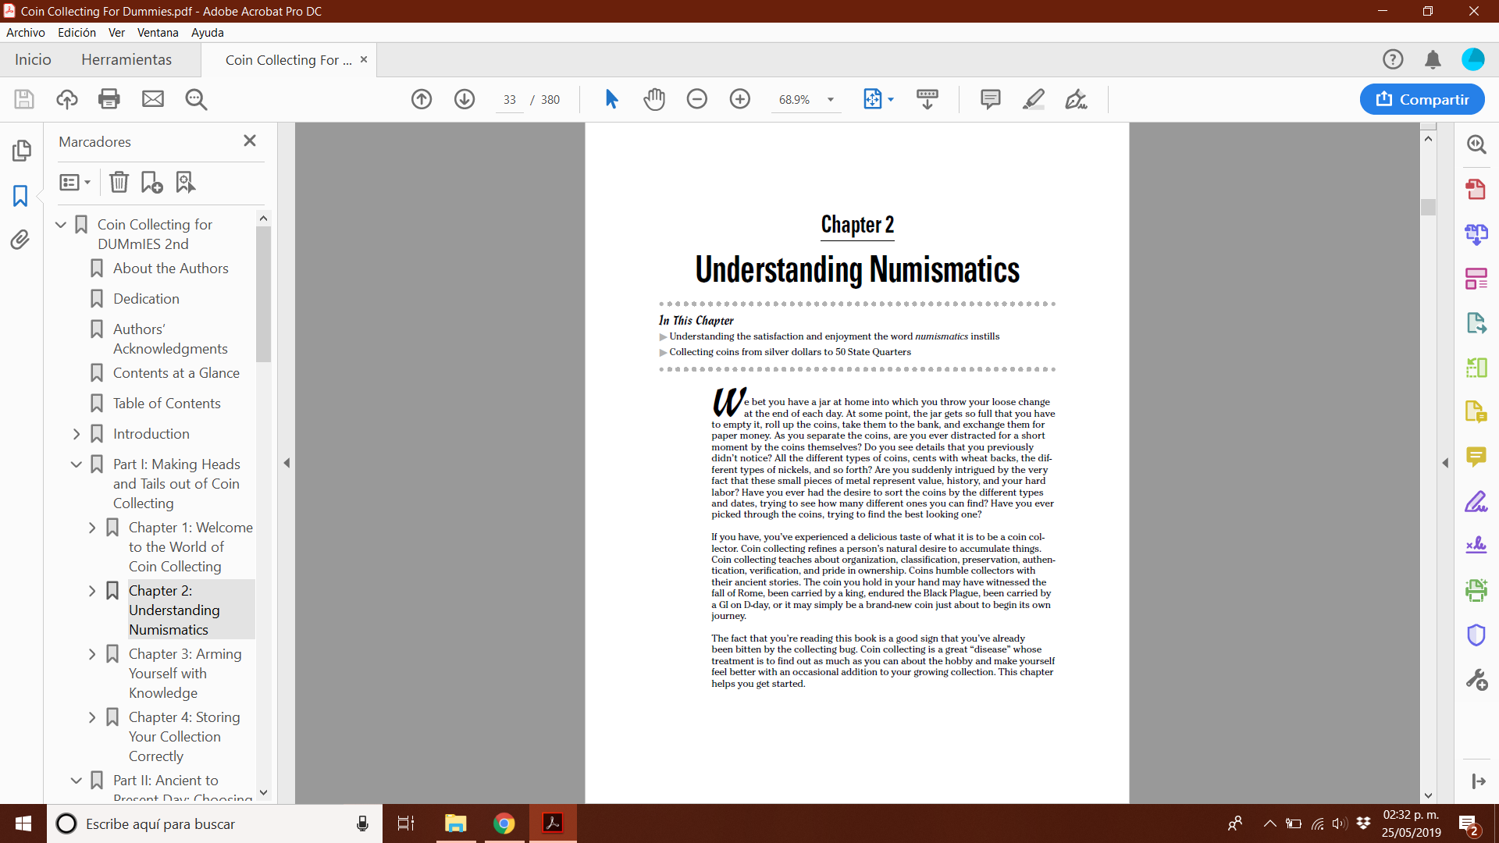Close the Coin Collecting document tab
Image resolution: width=1499 pixels, height=843 pixels.
point(364,59)
